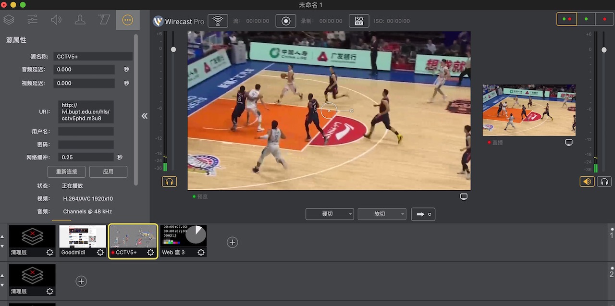Open the 硬切 transition dropdown
The image size is (615, 306).
point(330,214)
